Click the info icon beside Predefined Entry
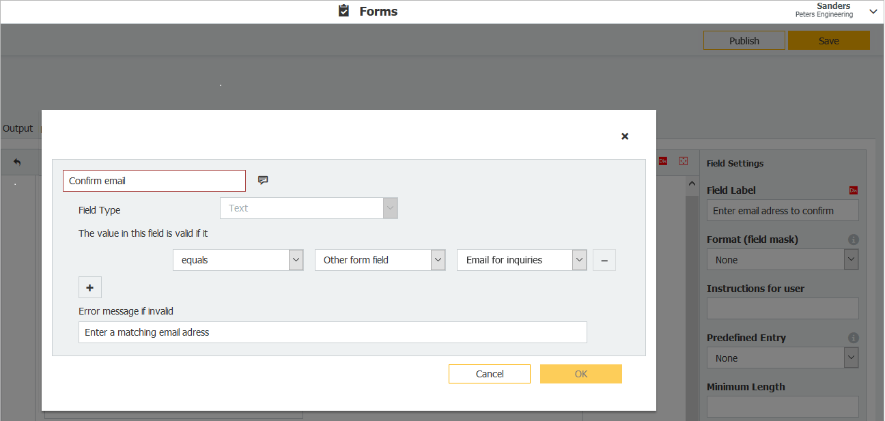The width and height of the screenshot is (885, 421). (853, 337)
